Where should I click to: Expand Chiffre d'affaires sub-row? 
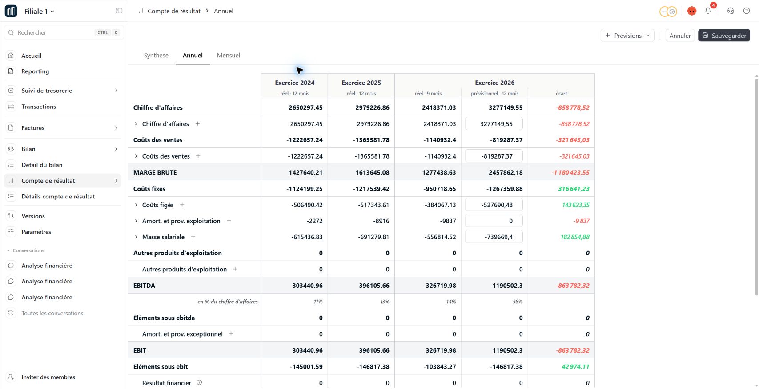pyautogui.click(x=136, y=124)
